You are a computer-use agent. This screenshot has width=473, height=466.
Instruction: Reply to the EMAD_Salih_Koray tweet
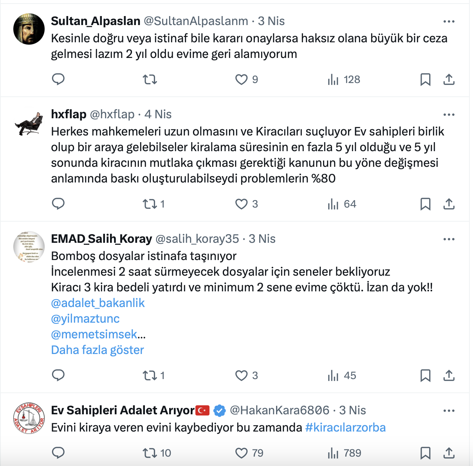coord(58,376)
